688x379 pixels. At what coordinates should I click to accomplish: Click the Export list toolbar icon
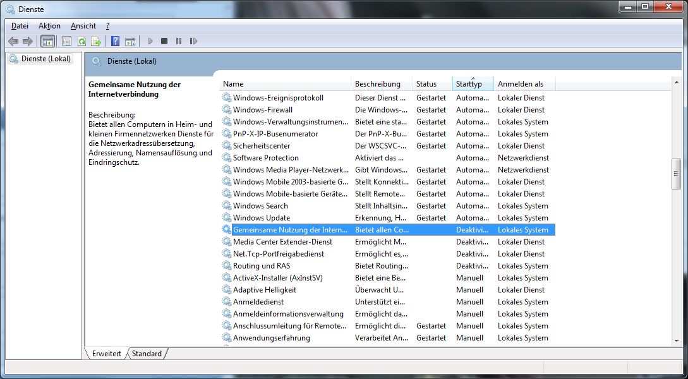(x=96, y=41)
